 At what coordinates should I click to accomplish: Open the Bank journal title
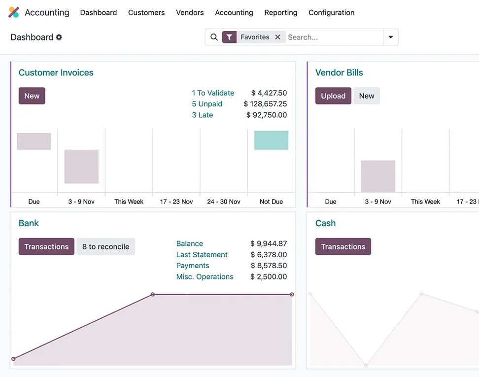point(29,223)
